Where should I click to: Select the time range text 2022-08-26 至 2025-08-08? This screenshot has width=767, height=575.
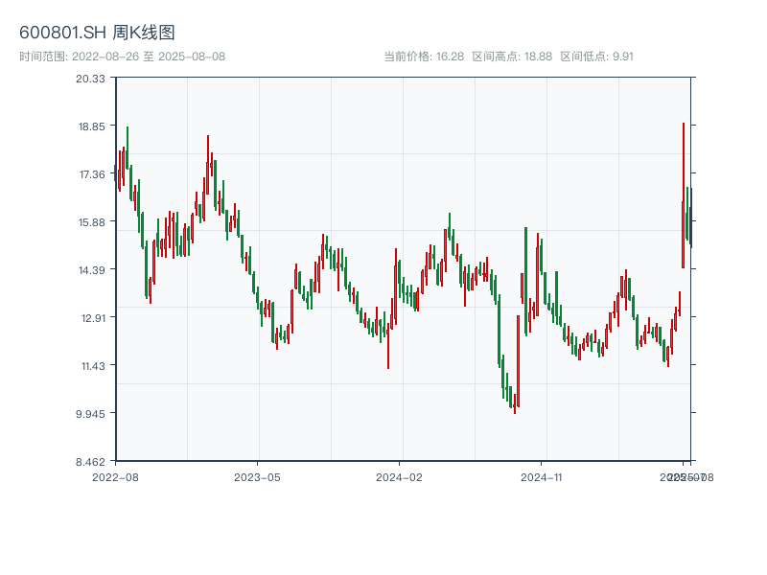click(x=149, y=57)
